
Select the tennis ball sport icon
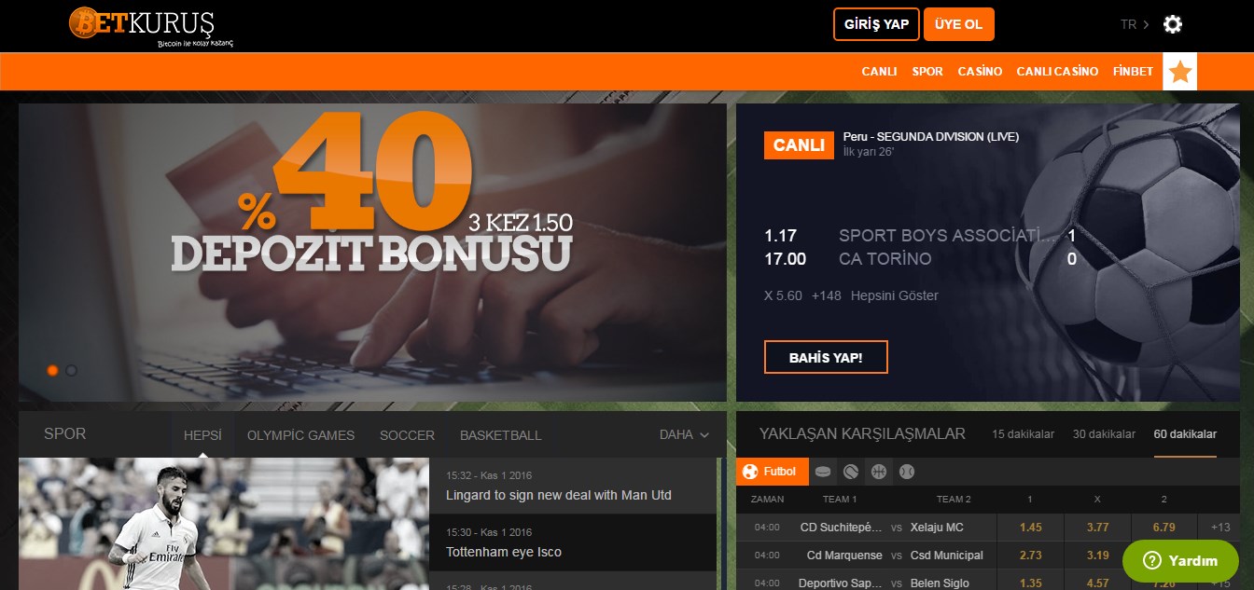pos(850,472)
